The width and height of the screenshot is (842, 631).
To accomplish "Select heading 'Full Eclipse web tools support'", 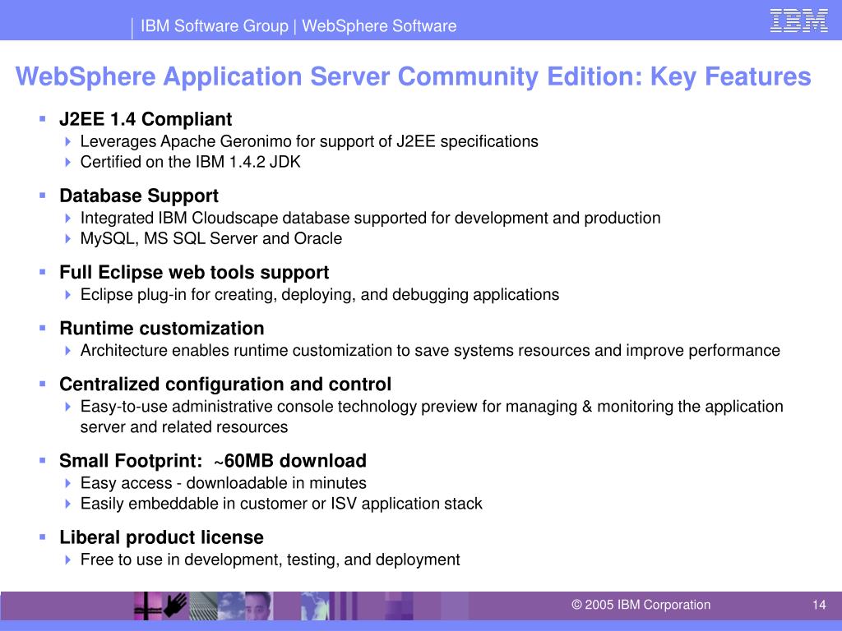I will pos(194,272).
